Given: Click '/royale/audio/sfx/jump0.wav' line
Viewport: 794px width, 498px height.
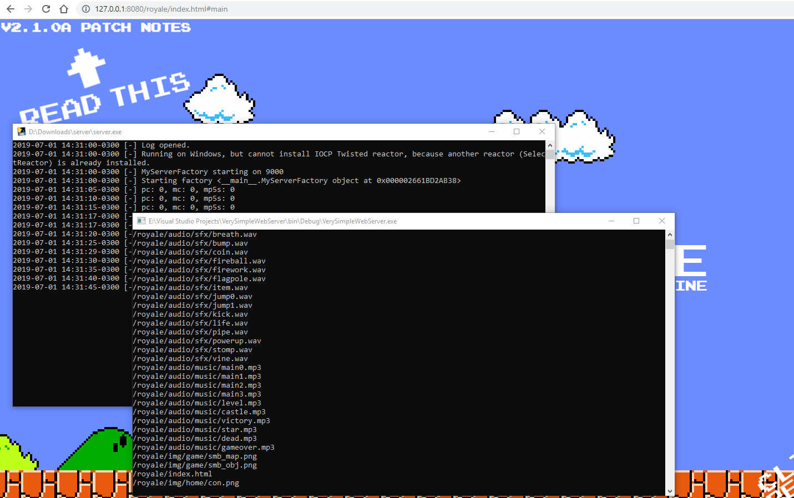Looking at the screenshot, I should [x=193, y=297].
